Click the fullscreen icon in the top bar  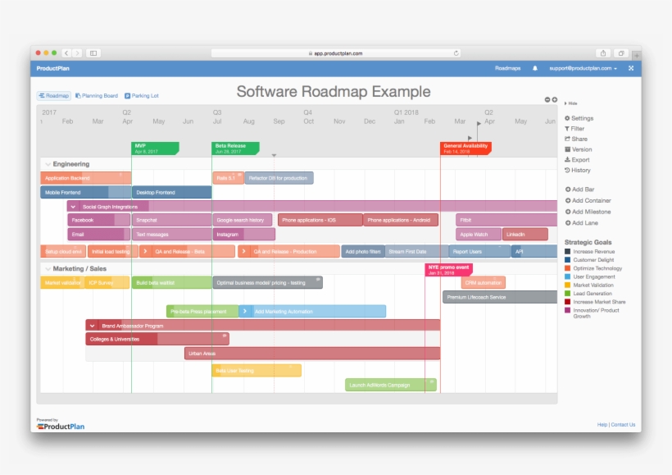(630, 68)
